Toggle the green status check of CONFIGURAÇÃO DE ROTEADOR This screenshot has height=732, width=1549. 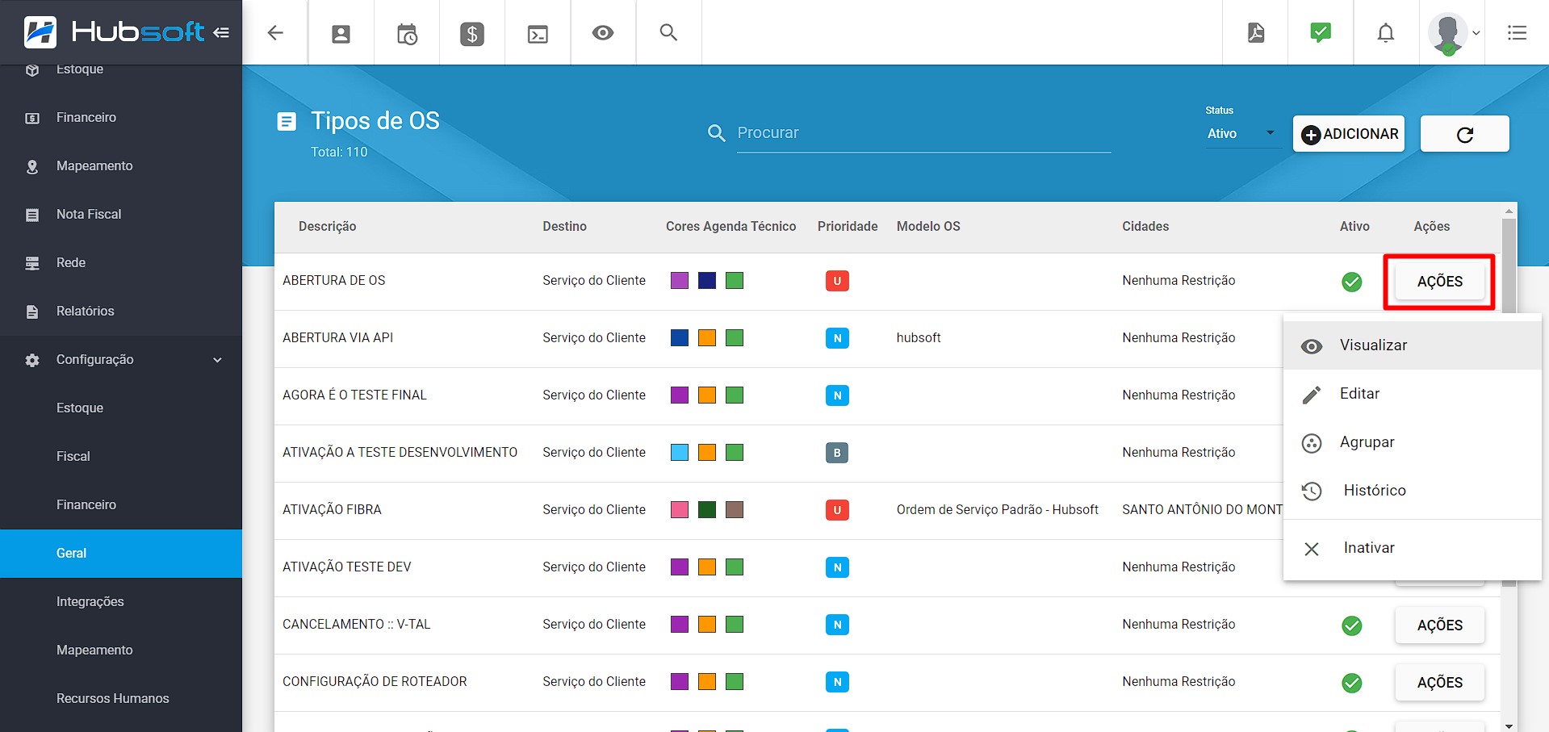[1352, 682]
